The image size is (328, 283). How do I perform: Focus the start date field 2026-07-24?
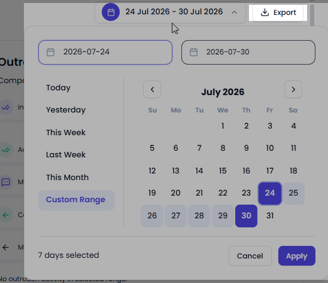pyautogui.click(x=105, y=52)
